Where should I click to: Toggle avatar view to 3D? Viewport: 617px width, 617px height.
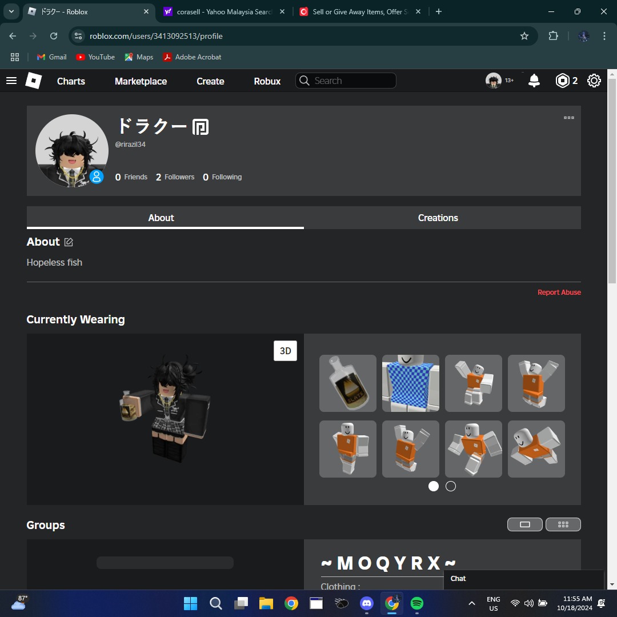click(x=285, y=351)
